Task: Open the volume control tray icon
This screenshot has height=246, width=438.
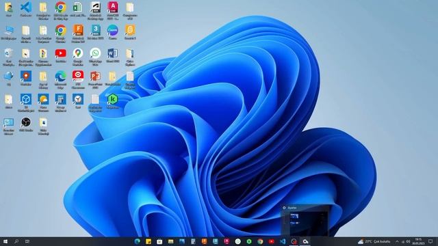Action: tap(409, 241)
